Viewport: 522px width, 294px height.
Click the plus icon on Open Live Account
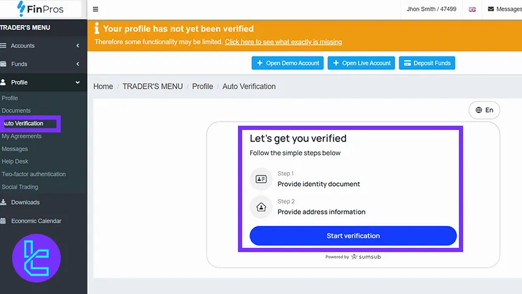tap(336, 63)
